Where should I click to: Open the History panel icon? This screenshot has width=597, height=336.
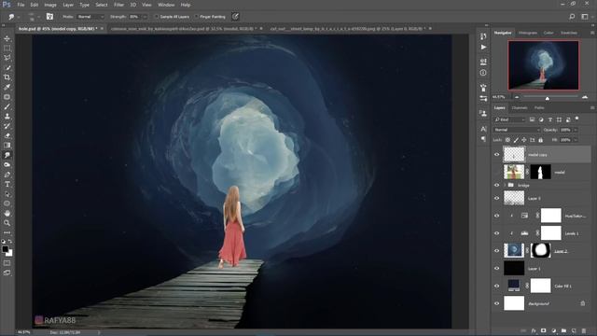[483, 36]
